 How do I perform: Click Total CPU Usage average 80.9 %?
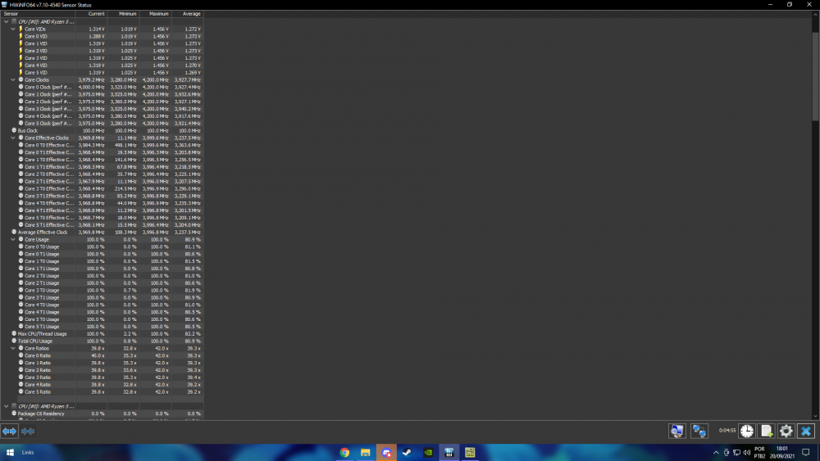[192, 341]
